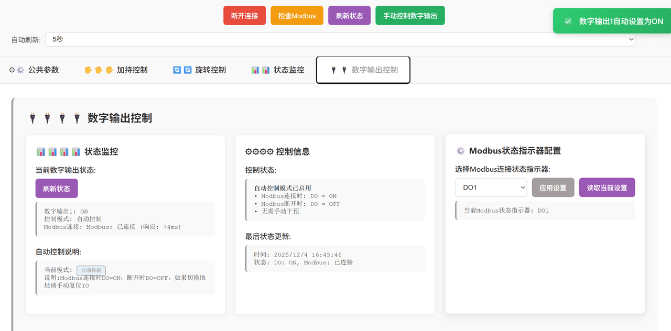Click the gear icon beside Modbus状态指示器配置
The width and height of the screenshot is (671, 331).
pos(460,151)
